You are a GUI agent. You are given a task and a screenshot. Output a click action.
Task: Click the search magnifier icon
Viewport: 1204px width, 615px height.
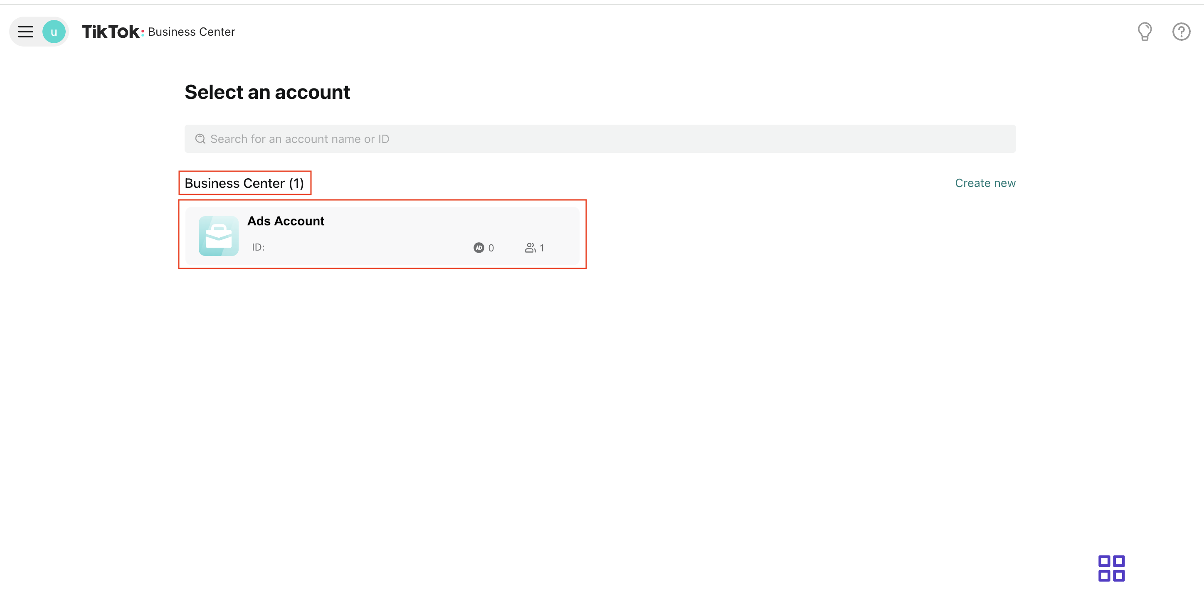[x=200, y=139]
